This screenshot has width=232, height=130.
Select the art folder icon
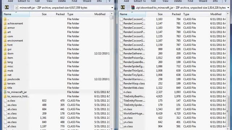(x=5, y=32)
